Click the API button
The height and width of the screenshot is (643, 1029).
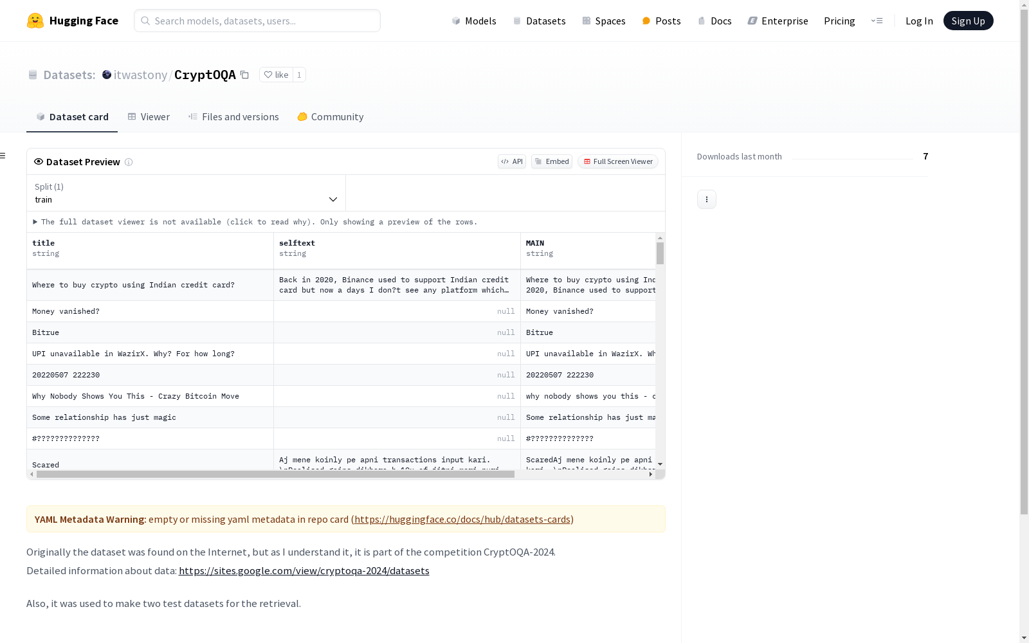(x=512, y=161)
